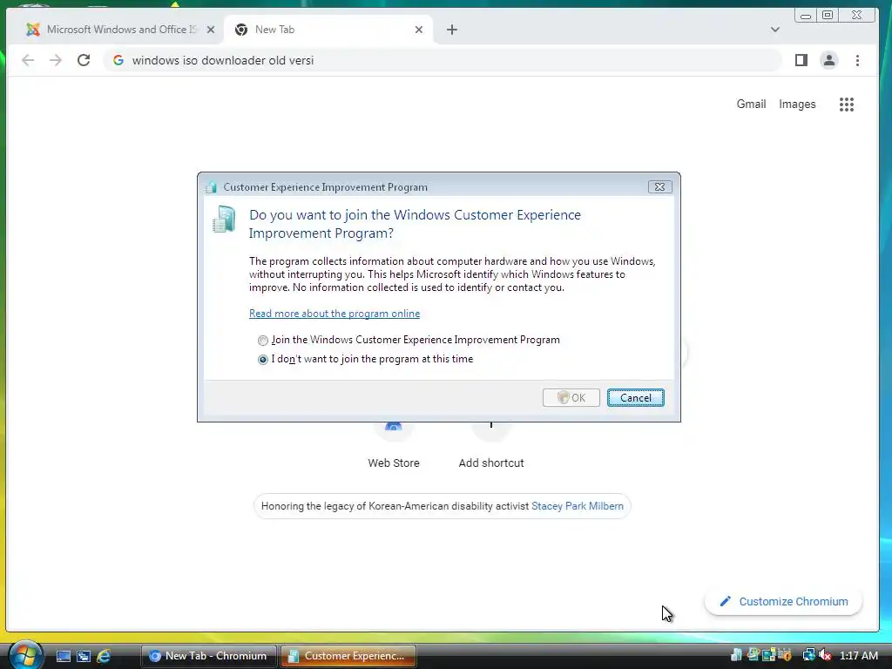Restore the Chromium window size
The width and height of the screenshot is (892, 669).
[828, 16]
